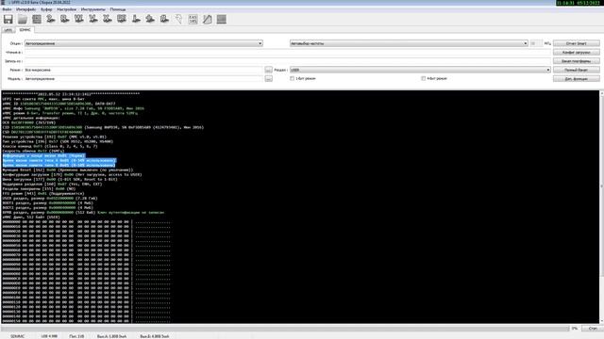Click the Конфиг загрузки button
604x339 pixels.
577,53
